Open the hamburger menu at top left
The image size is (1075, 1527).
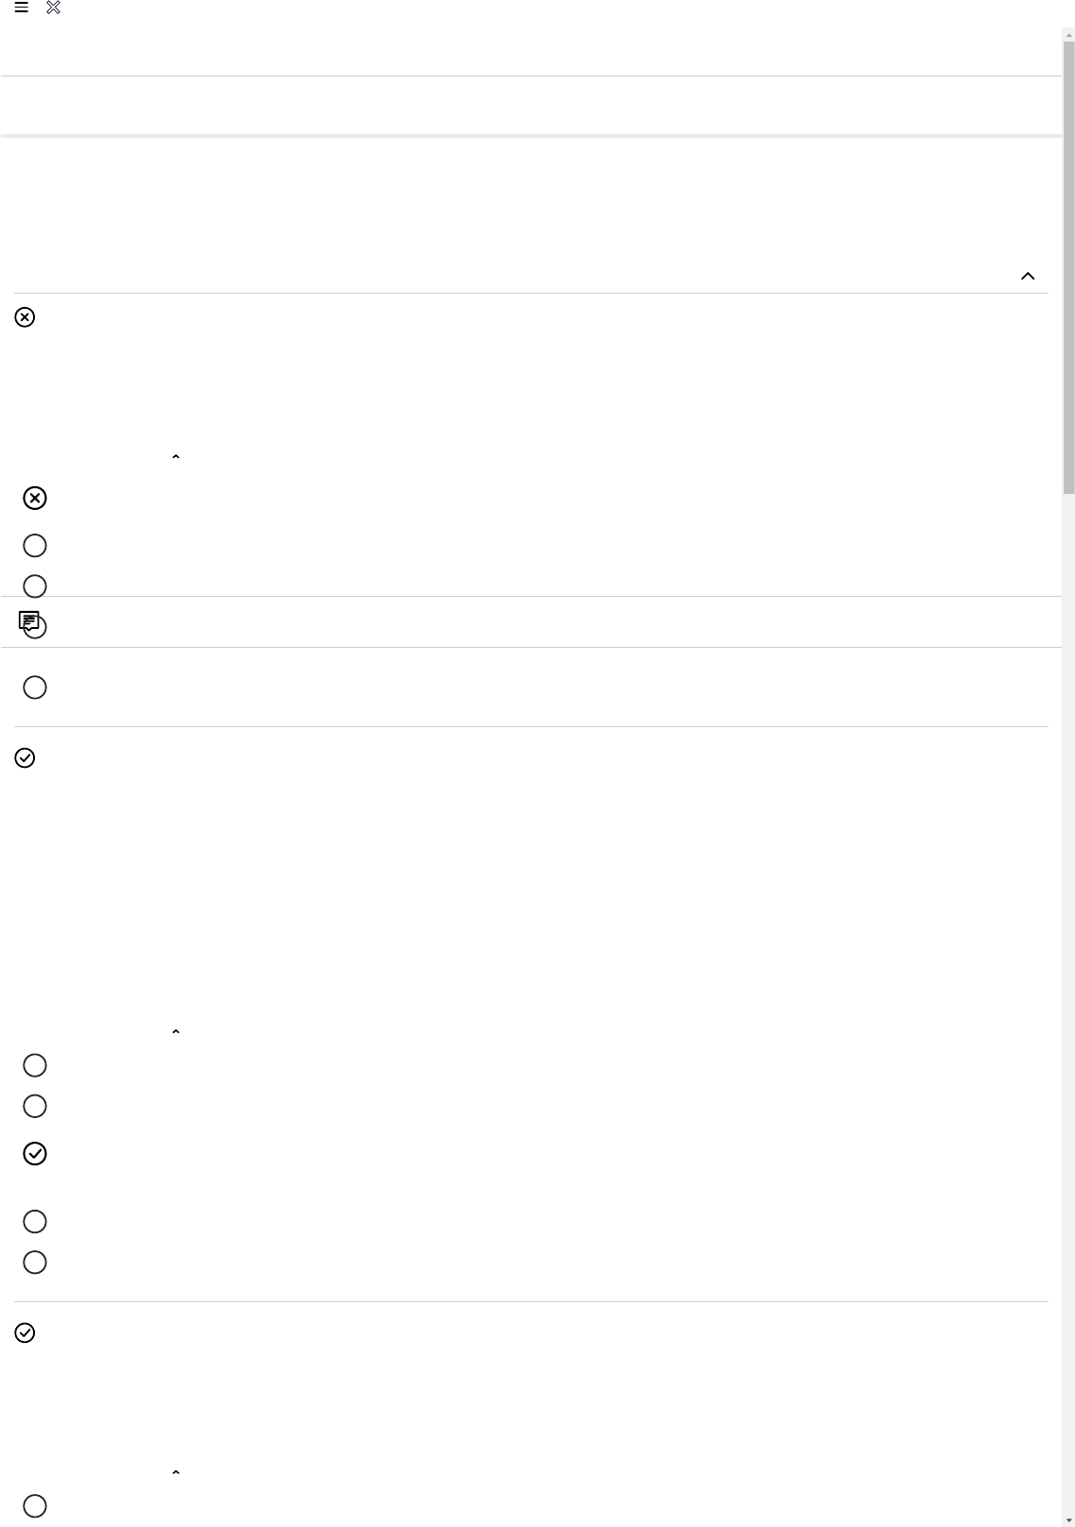pos(21,8)
